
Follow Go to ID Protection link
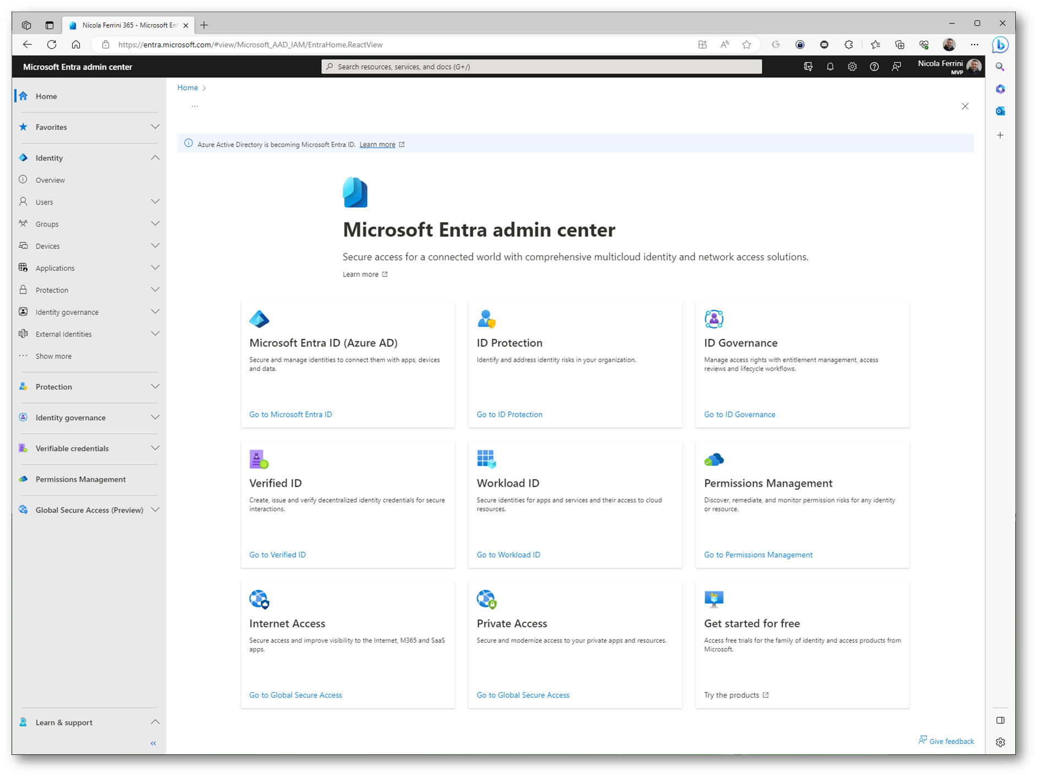point(510,414)
